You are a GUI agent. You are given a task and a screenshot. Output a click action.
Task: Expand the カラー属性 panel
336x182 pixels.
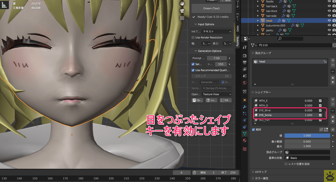(x=253, y=178)
